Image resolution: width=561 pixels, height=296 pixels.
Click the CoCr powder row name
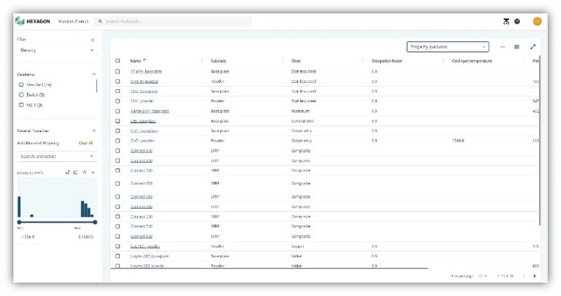tap(142, 141)
